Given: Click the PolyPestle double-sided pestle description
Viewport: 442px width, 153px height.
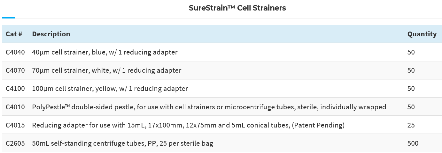Looking at the screenshot, I should pos(209,107).
